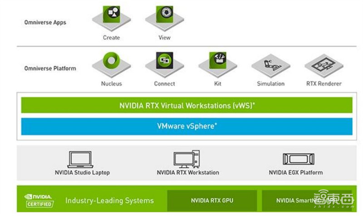Select the View app icon

pos(164,16)
